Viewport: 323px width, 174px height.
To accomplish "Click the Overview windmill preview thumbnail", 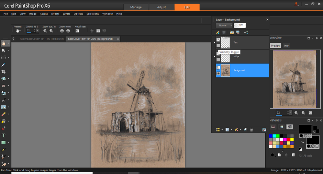I will [294, 79].
